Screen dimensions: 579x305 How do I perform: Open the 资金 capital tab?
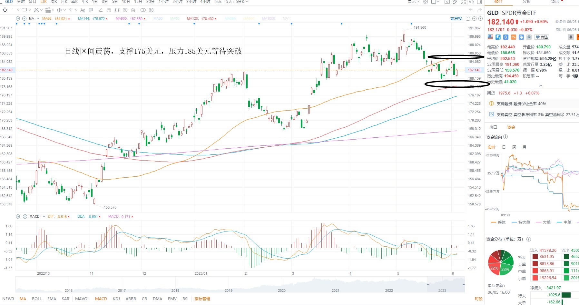coord(511,127)
